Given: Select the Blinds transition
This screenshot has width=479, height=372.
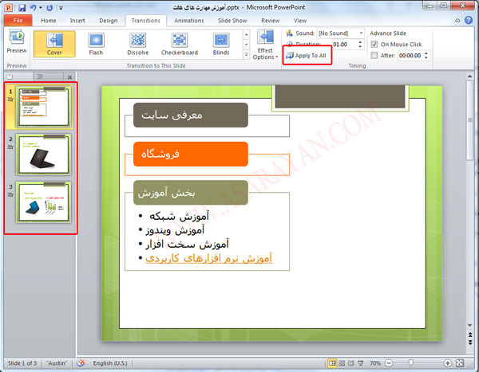Looking at the screenshot, I should click(x=221, y=45).
